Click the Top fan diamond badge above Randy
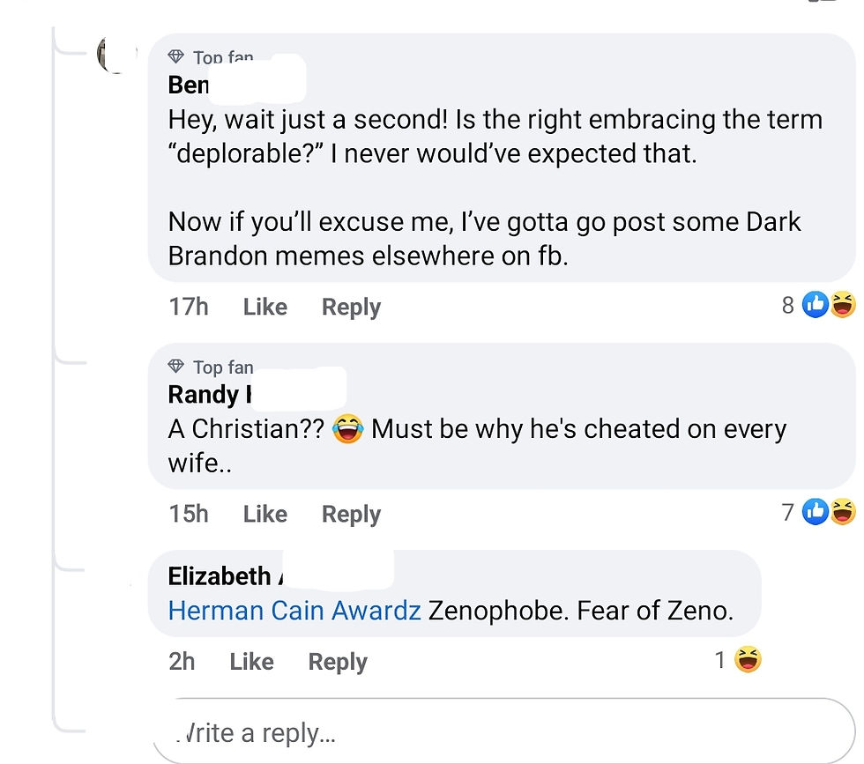 point(177,366)
